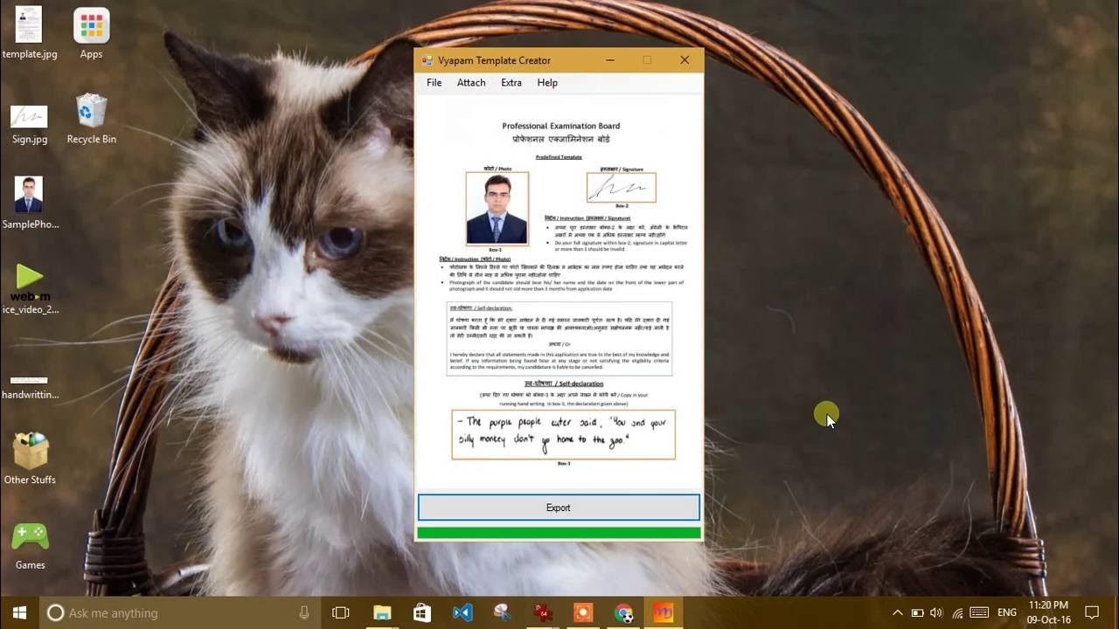Image resolution: width=1119 pixels, height=629 pixels.
Task: Click the Export button
Action: click(x=559, y=508)
